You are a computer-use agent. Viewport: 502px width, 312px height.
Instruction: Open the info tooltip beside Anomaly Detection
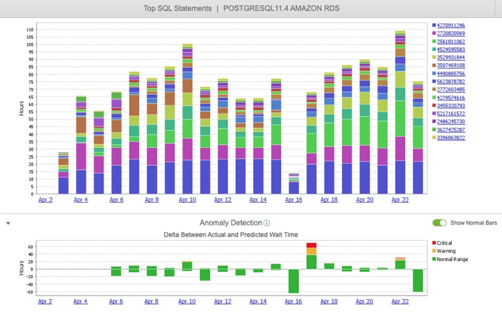click(267, 223)
